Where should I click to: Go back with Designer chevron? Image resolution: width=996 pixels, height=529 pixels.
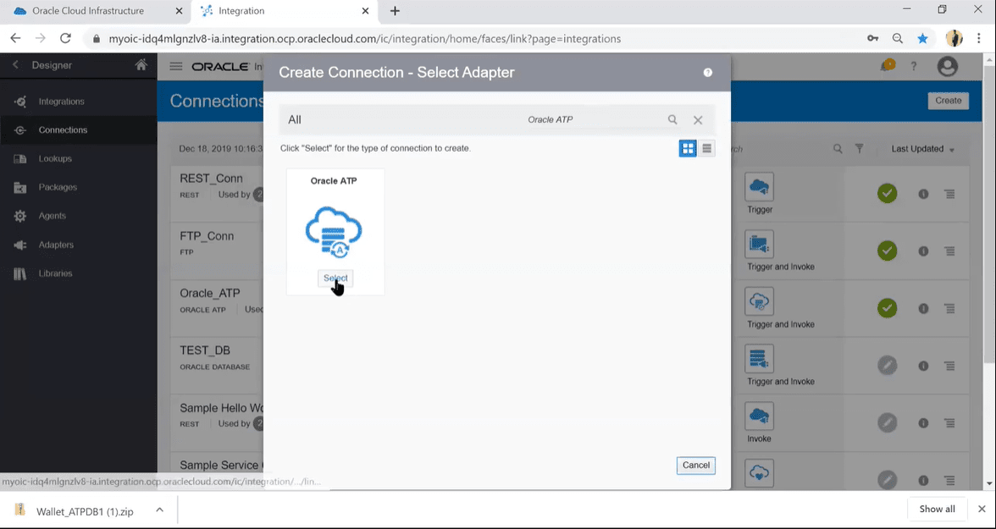pyautogui.click(x=15, y=65)
